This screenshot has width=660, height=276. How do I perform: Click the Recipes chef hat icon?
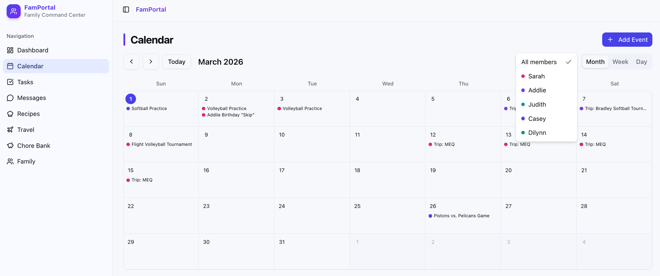click(x=10, y=114)
